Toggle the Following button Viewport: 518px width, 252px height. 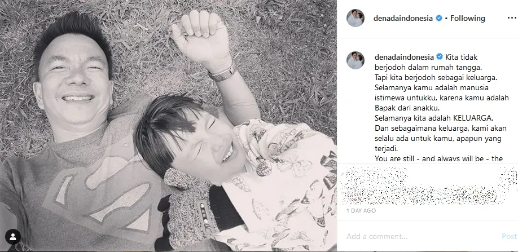click(x=467, y=19)
